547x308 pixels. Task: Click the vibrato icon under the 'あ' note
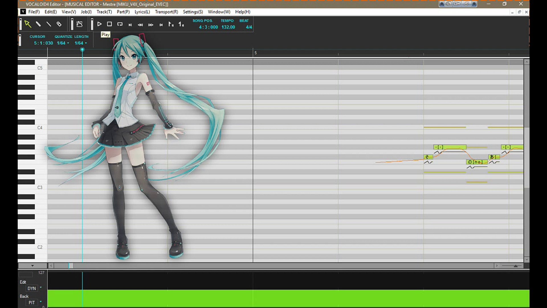coord(494,162)
